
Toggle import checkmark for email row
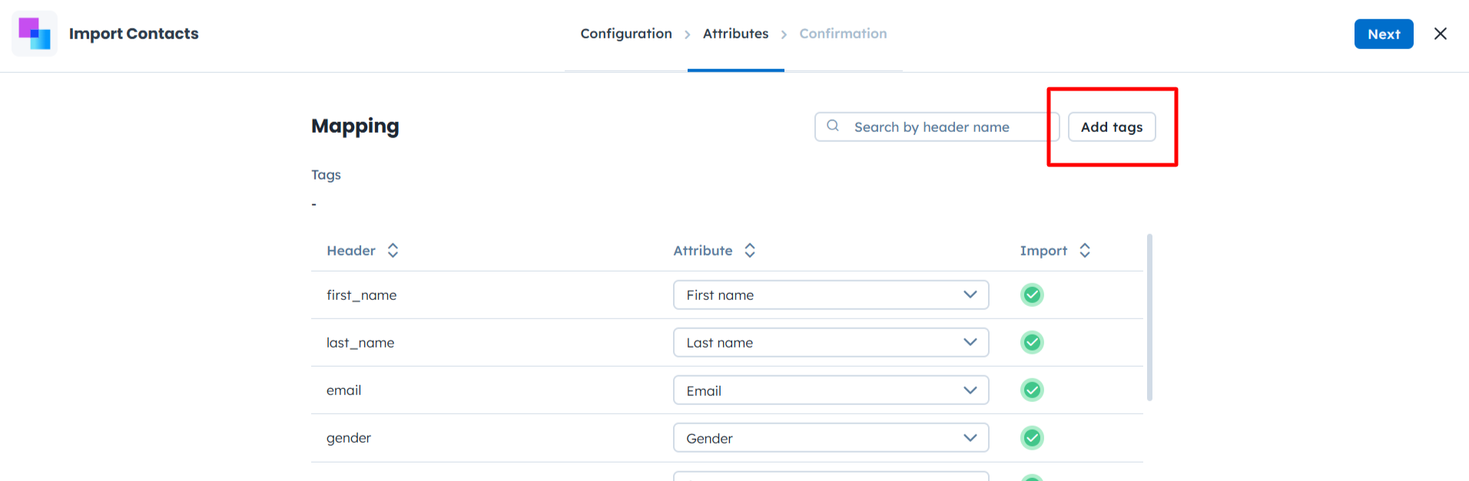click(x=1032, y=390)
